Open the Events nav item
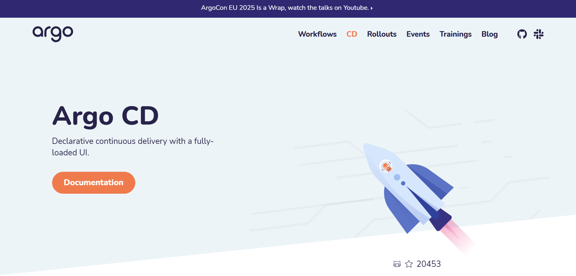Viewport: 576px width, 276px height. coord(418,34)
